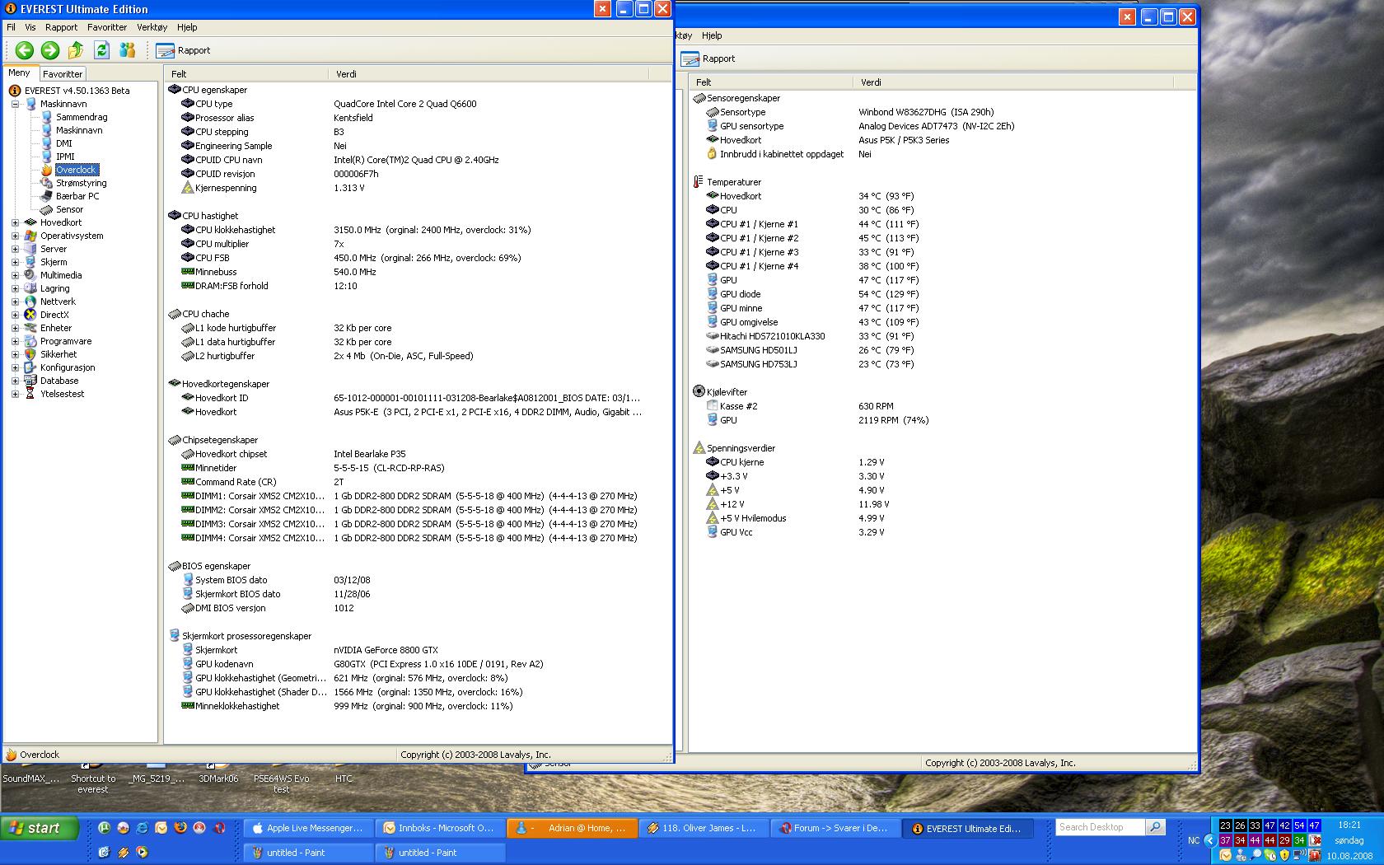Image resolution: width=1384 pixels, height=865 pixels.
Task: Open the Vis menu
Action: pyautogui.click(x=30, y=27)
